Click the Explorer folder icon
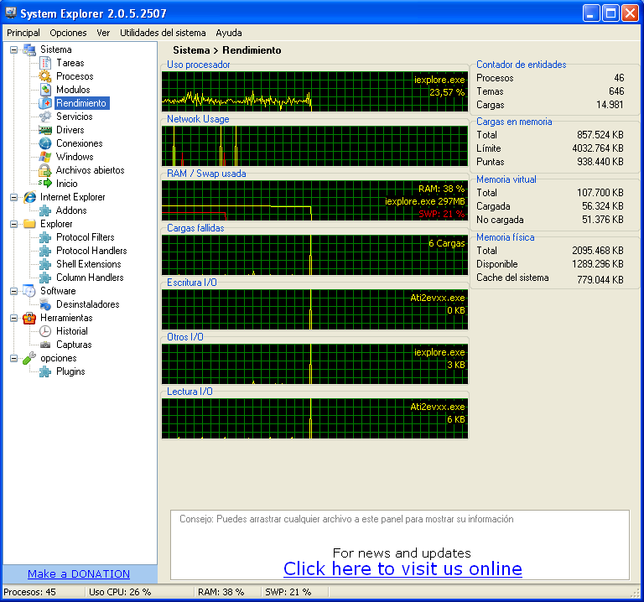 (x=29, y=224)
